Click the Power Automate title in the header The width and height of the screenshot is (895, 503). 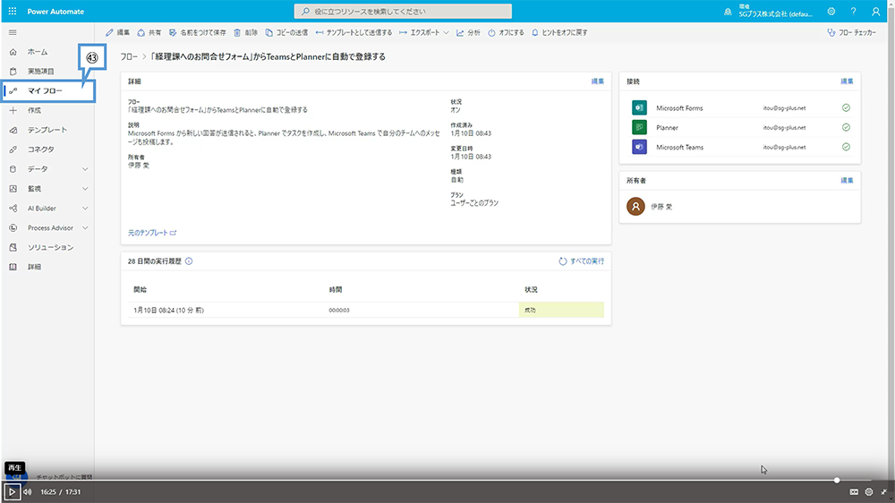tap(55, 12)
